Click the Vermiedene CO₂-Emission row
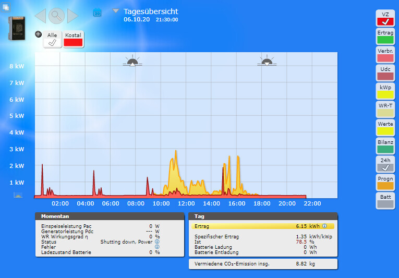Image resolution: width=399 pixels, height=278 pixels. [263, 264]
